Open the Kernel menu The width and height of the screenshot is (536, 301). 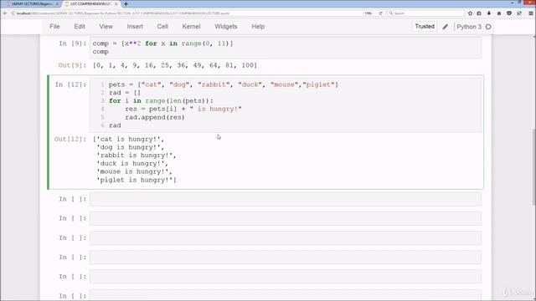(x=191, y=27)
